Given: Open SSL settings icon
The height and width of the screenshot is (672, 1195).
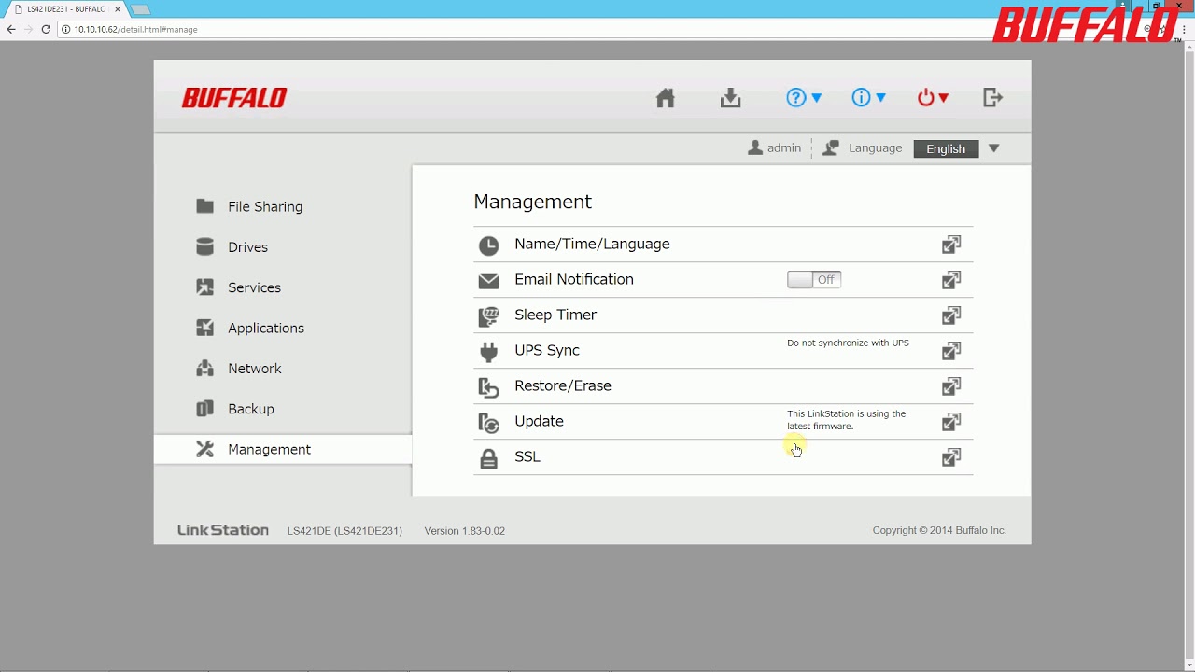Looking at the screenshot, I should (951, 457).
